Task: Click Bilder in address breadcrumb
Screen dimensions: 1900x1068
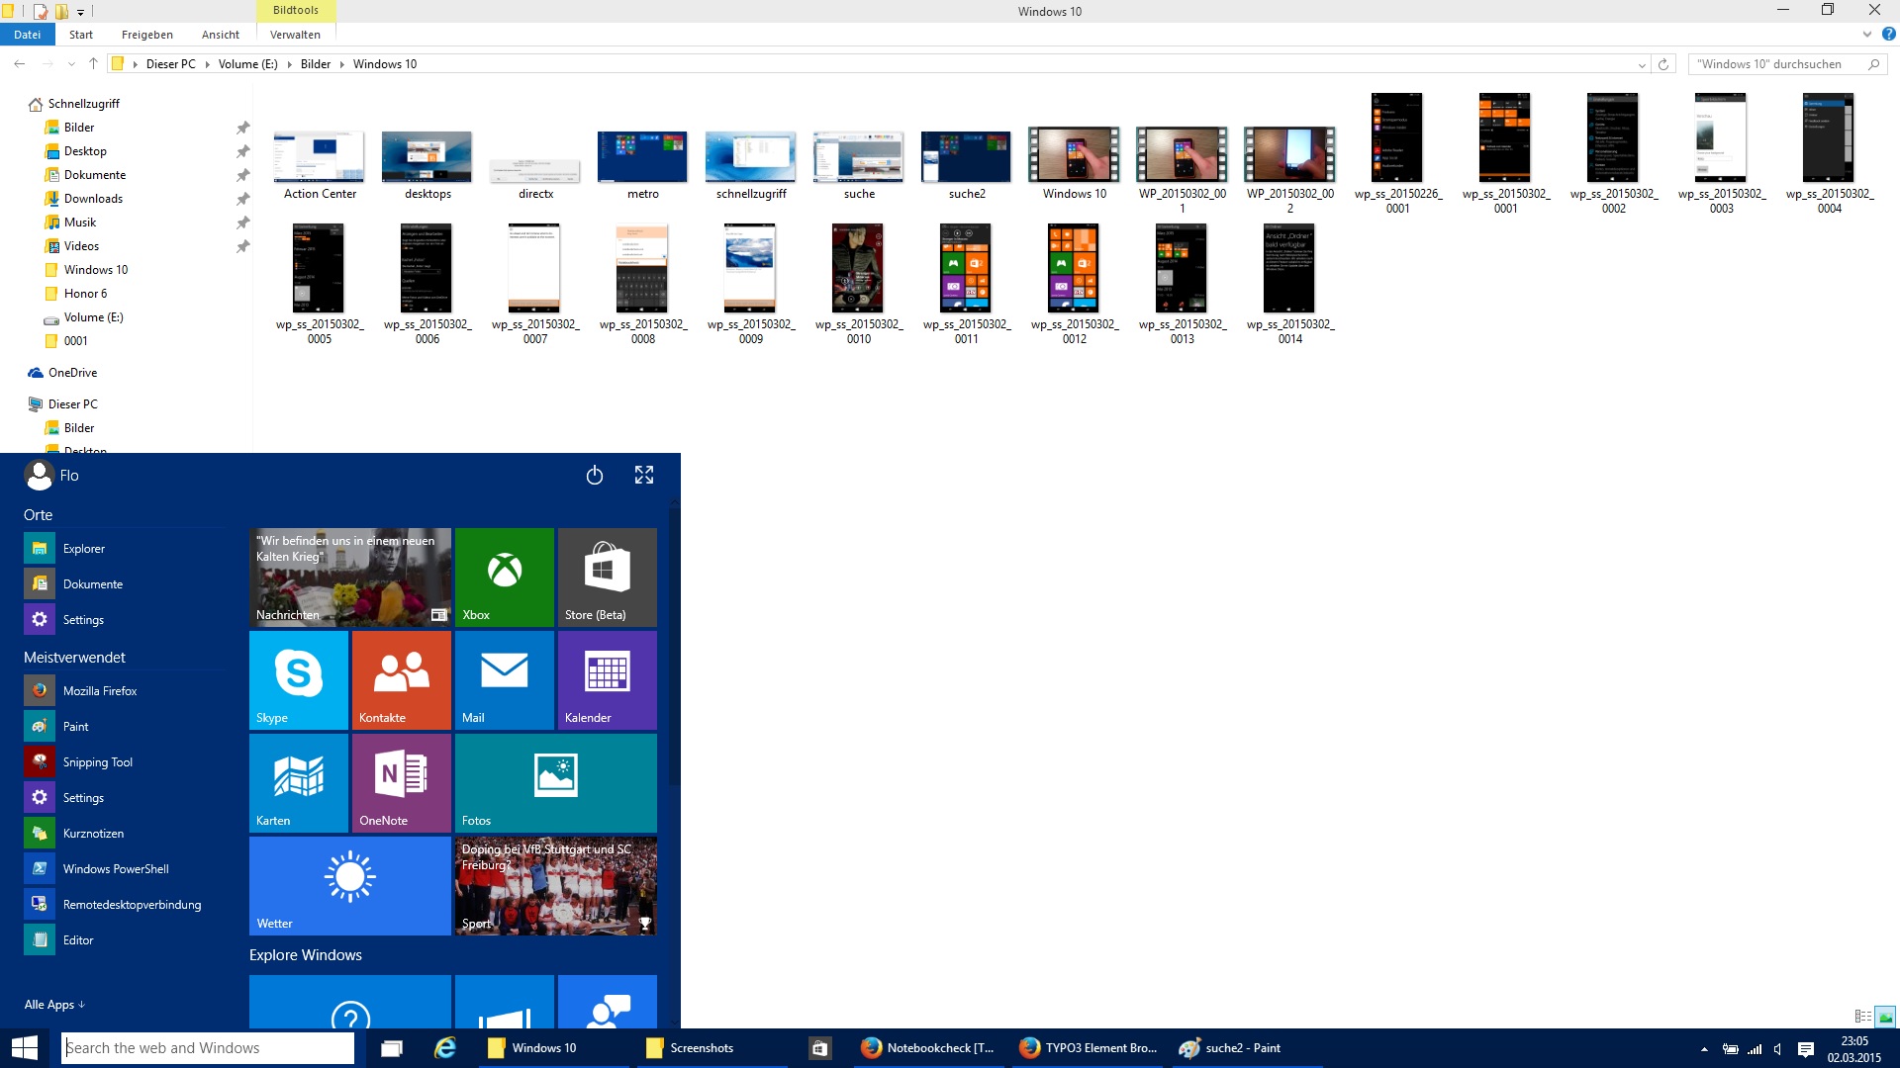Action: pos(316,64)
